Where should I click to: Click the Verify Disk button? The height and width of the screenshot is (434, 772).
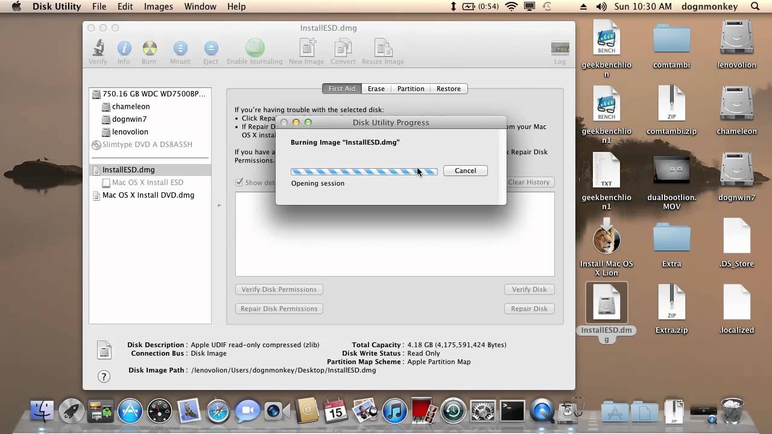529,289
